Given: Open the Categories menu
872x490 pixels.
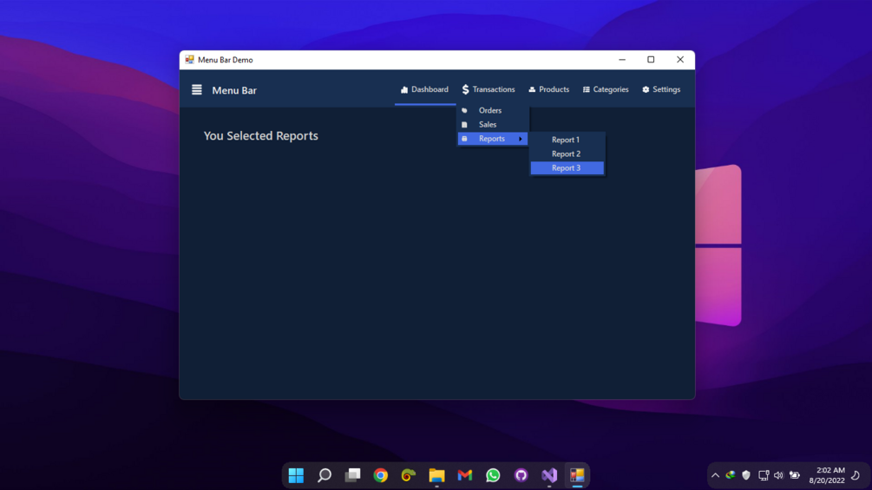Looking at the screenshot, I should point(606,89).
